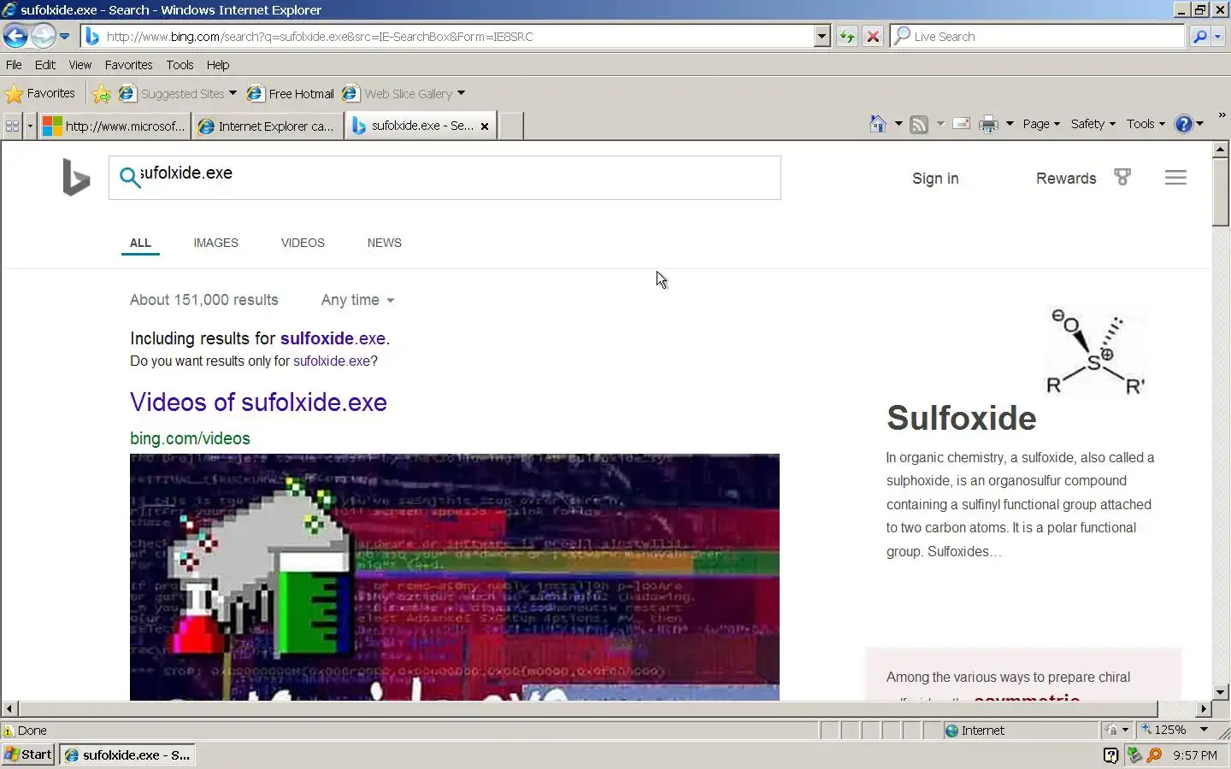Expand the Print dropdown arrow

point(1010,124)
